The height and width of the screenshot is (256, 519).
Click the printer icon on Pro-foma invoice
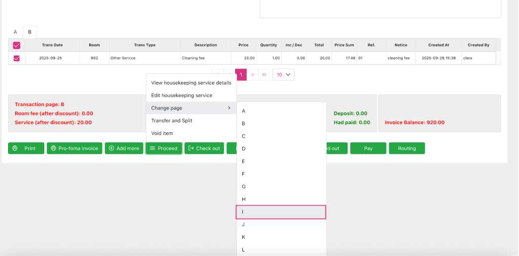54,148
